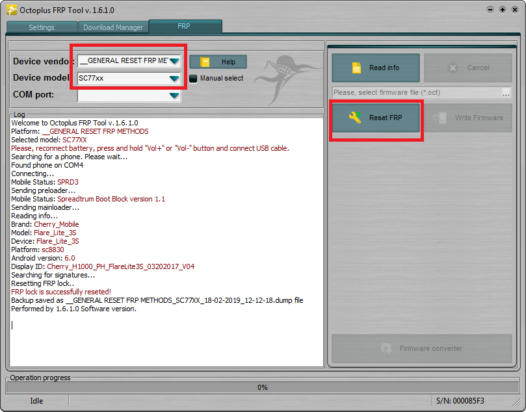
Task: Open the Help button
Action: [218, 62]
